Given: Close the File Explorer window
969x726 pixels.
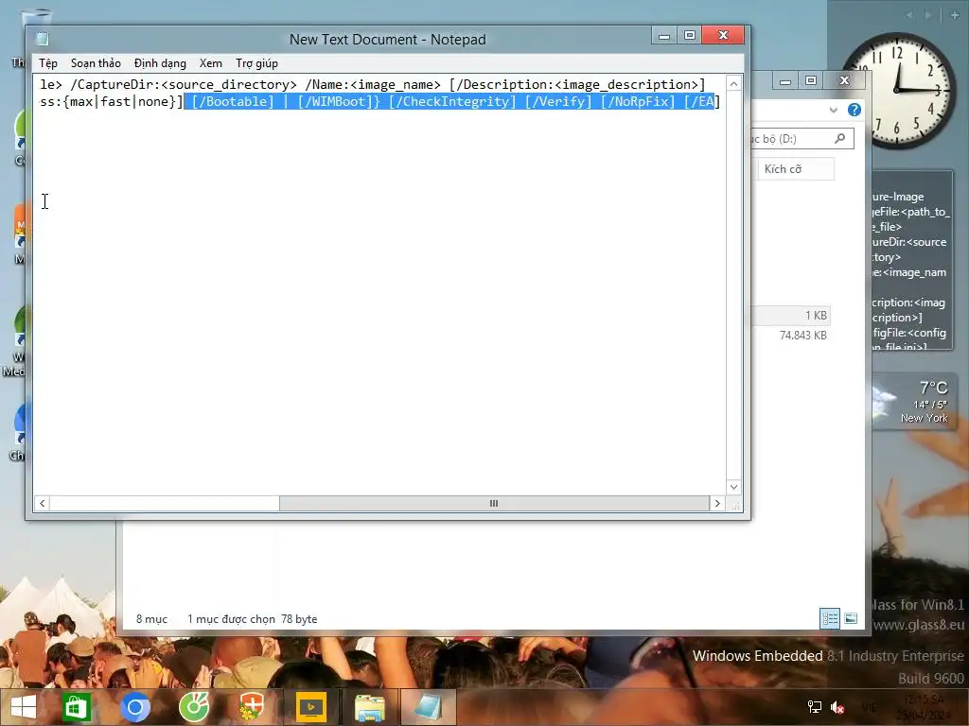Looking at the screenshot, I should pyautogui.click(x=845, y=81).
